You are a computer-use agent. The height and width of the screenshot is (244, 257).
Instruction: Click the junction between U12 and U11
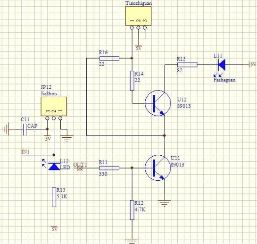165,135
